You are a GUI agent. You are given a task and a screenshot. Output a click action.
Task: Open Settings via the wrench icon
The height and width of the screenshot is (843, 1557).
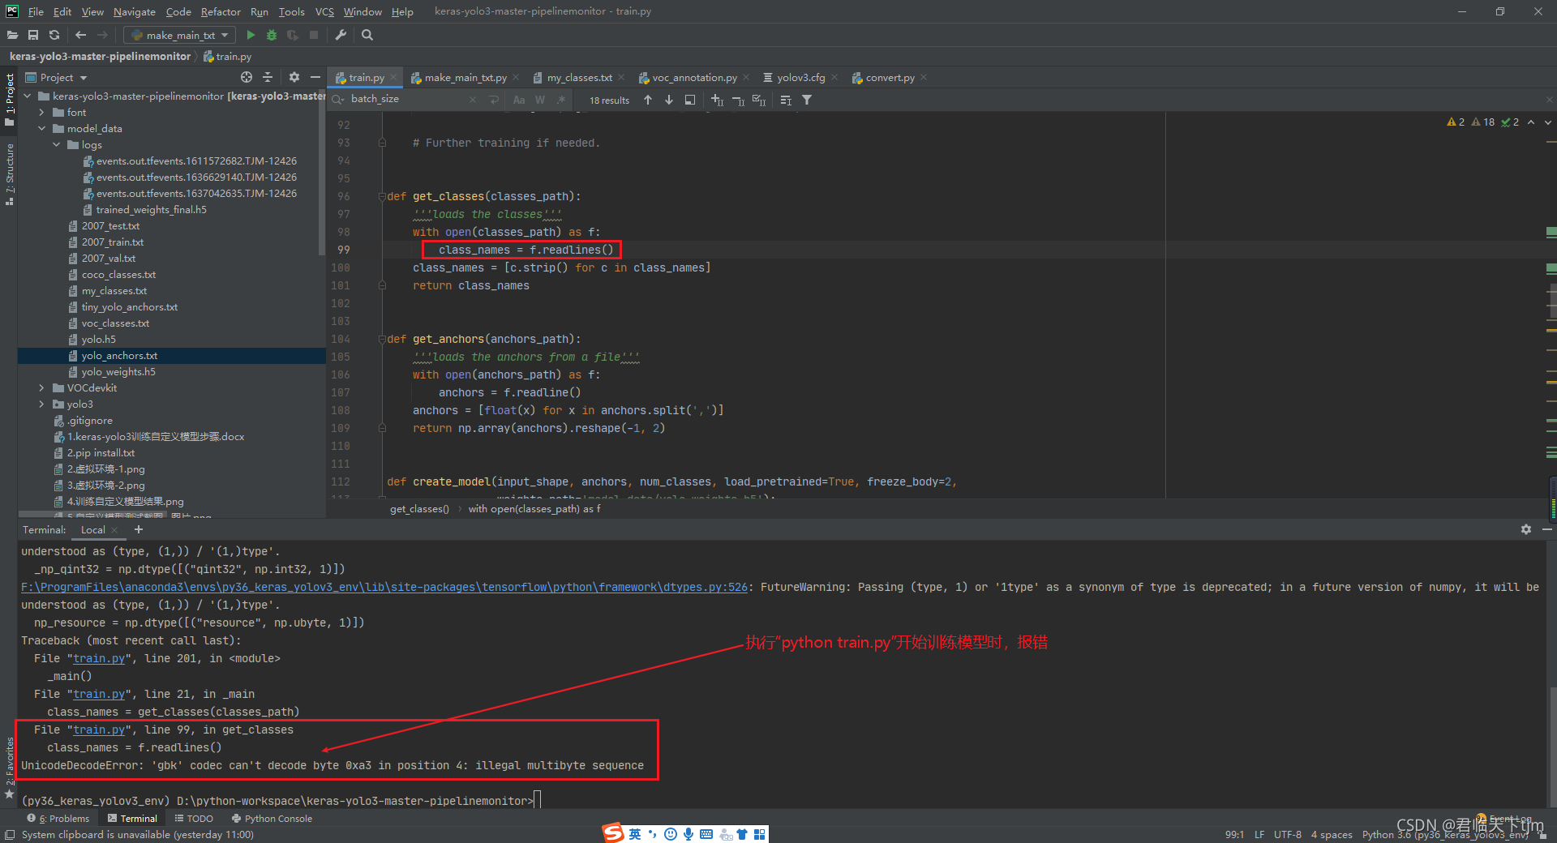coord(341,35)
